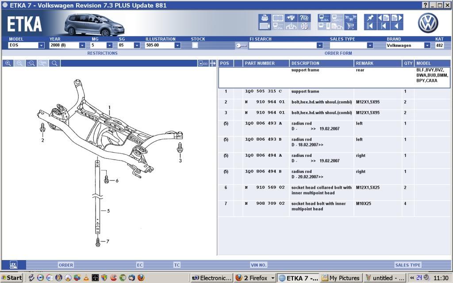This screenshot has width=453, height=283.
Task: Select radius rod part 1Q0 806 494 A
Action: click(263, 155)
